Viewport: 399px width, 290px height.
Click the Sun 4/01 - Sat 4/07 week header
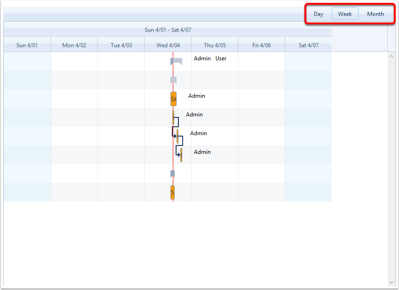point(168,30)
